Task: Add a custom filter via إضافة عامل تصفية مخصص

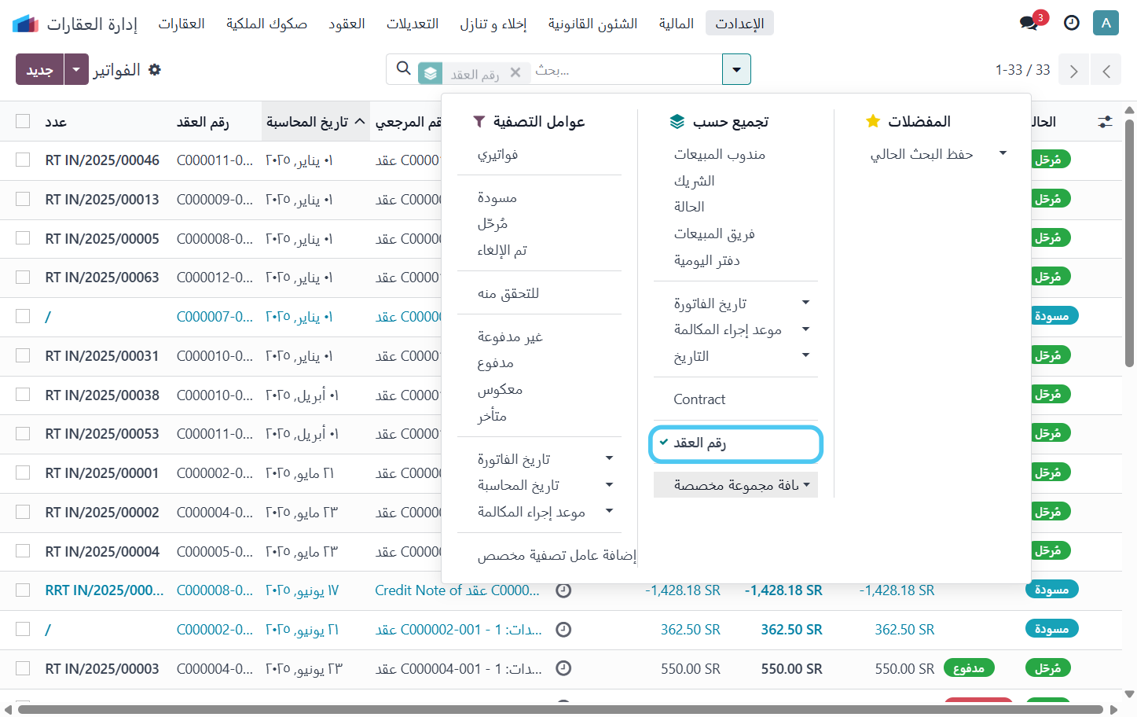Action: click(556, 556)
